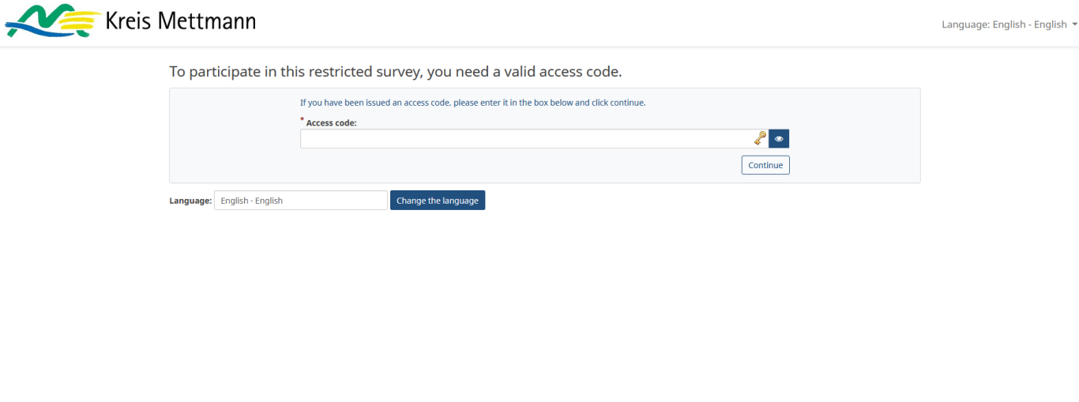Viewport: 1079px width, 402px height.
Task: Show the access code with the eye button
Action: point(779,139)
